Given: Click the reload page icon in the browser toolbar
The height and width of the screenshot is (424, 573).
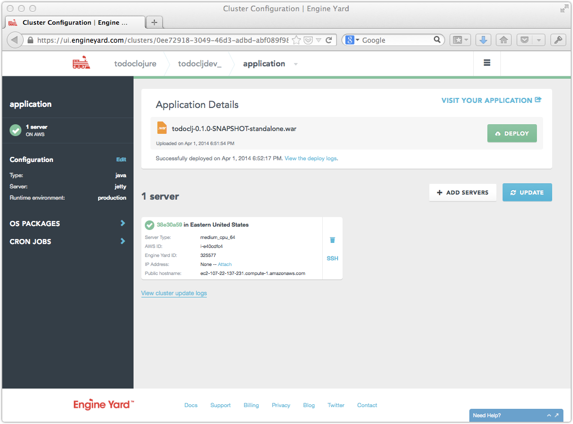Looking at the screenshot, I should pyautogui.click(x=329, y=40).
